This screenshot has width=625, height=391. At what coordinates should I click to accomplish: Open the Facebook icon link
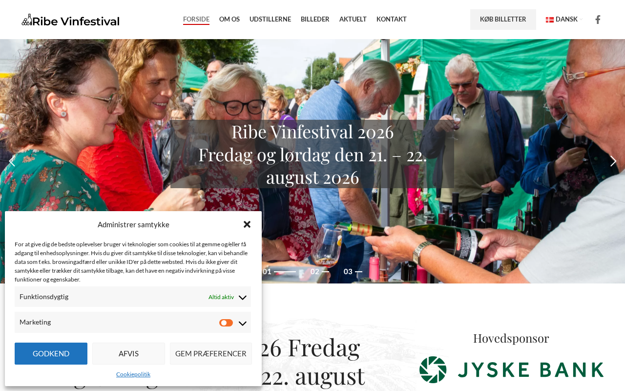coord(598,20)
